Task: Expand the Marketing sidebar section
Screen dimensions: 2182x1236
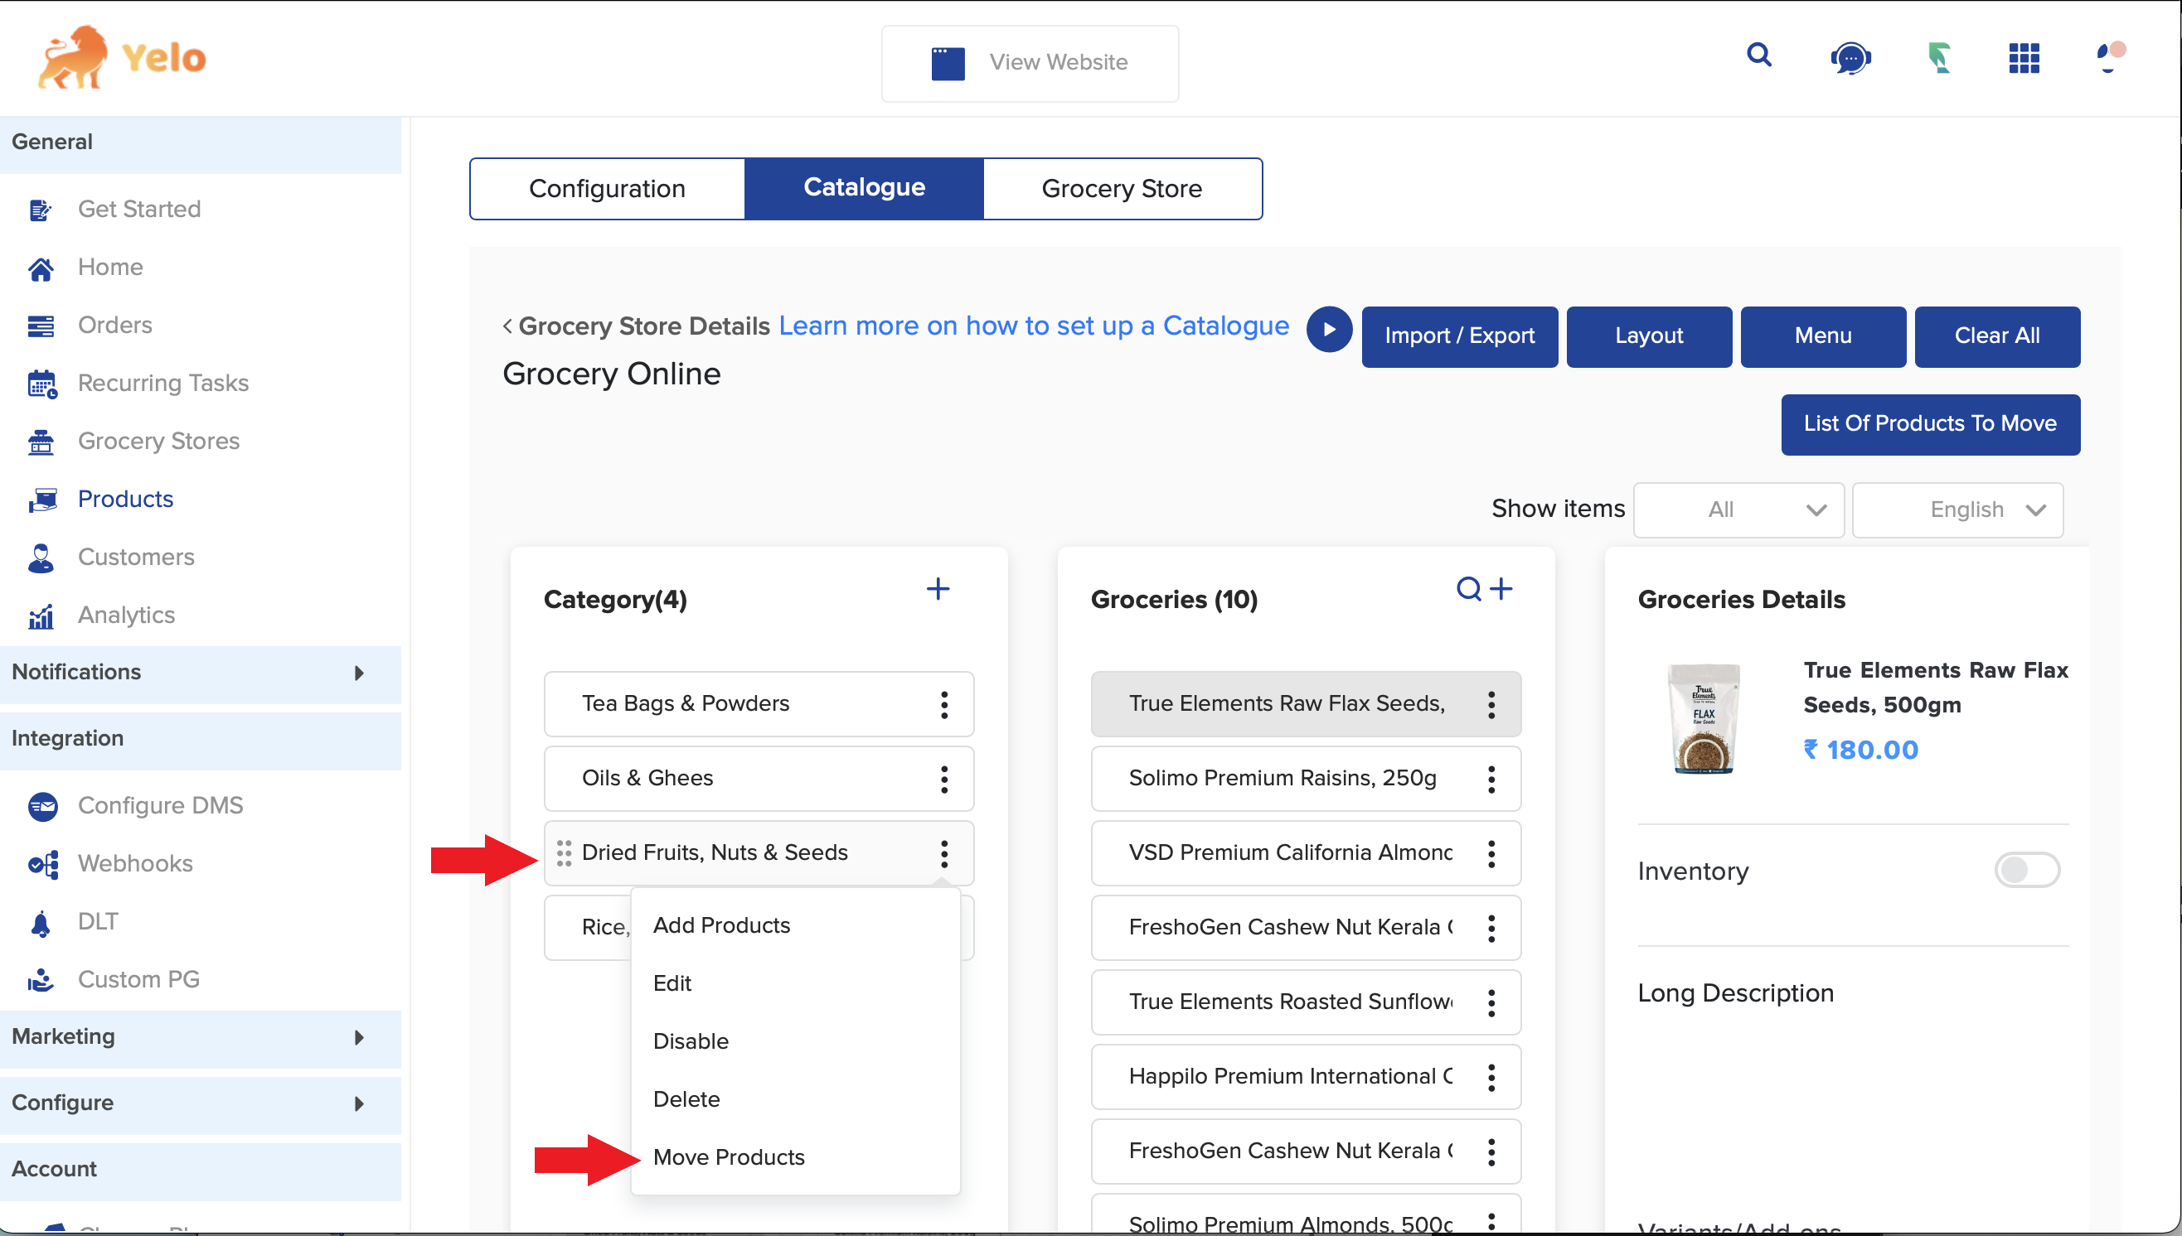Action: coord(201,1037)
